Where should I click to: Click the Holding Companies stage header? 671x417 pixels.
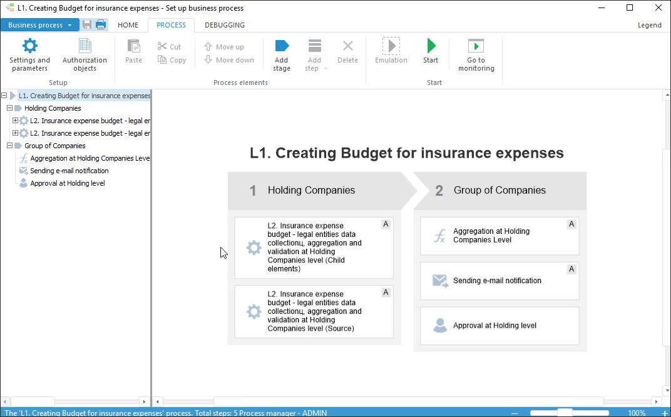[x=313, y=191]
